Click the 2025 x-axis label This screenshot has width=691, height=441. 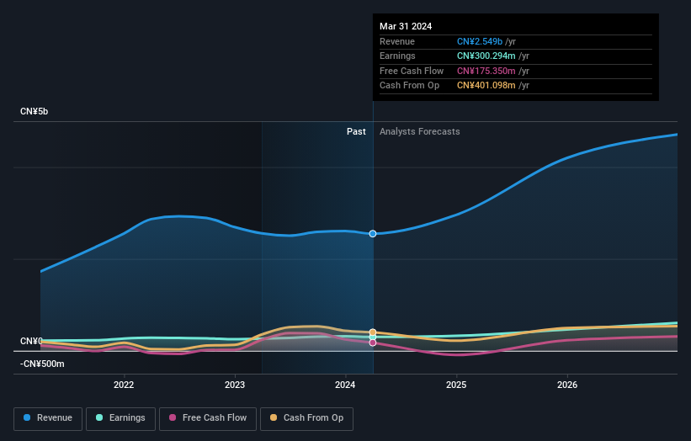click(x=456, y=385)
